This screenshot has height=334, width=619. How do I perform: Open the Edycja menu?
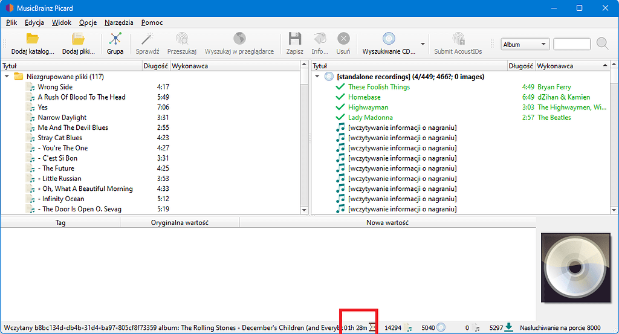(34, 22)
